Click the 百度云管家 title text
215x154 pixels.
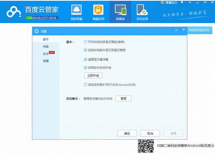pos(42,10)
